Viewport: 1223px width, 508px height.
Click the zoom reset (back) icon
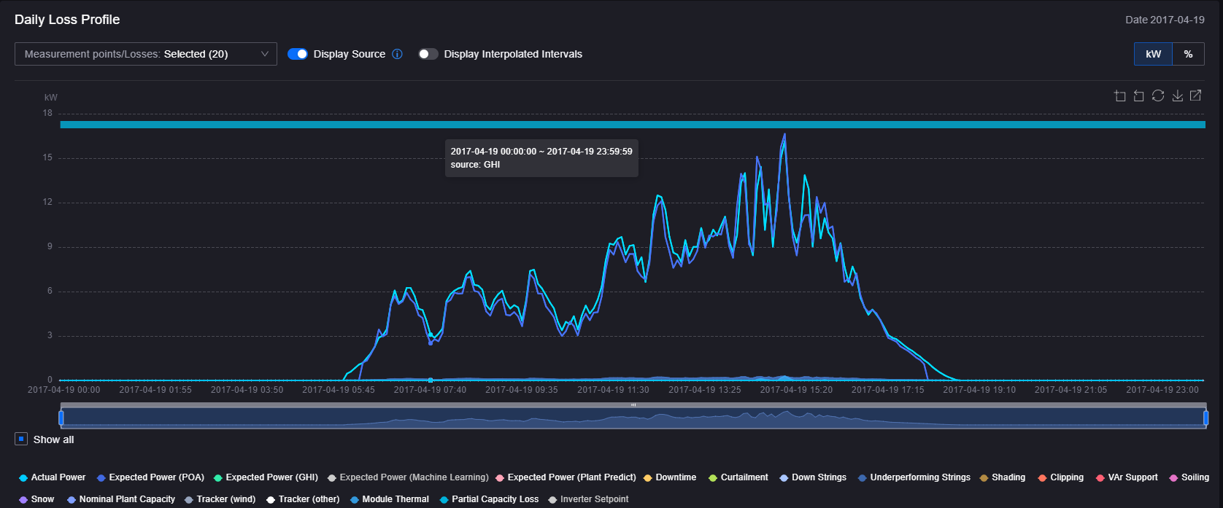click(x=1138, y=96)
